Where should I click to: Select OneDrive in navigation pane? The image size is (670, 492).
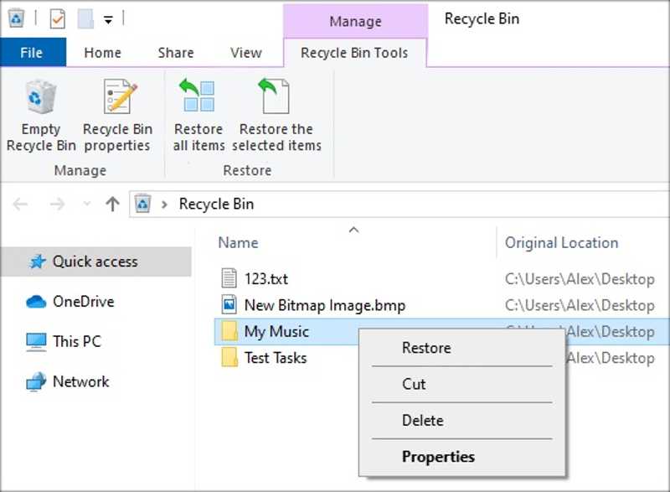[x=84, y=302]
